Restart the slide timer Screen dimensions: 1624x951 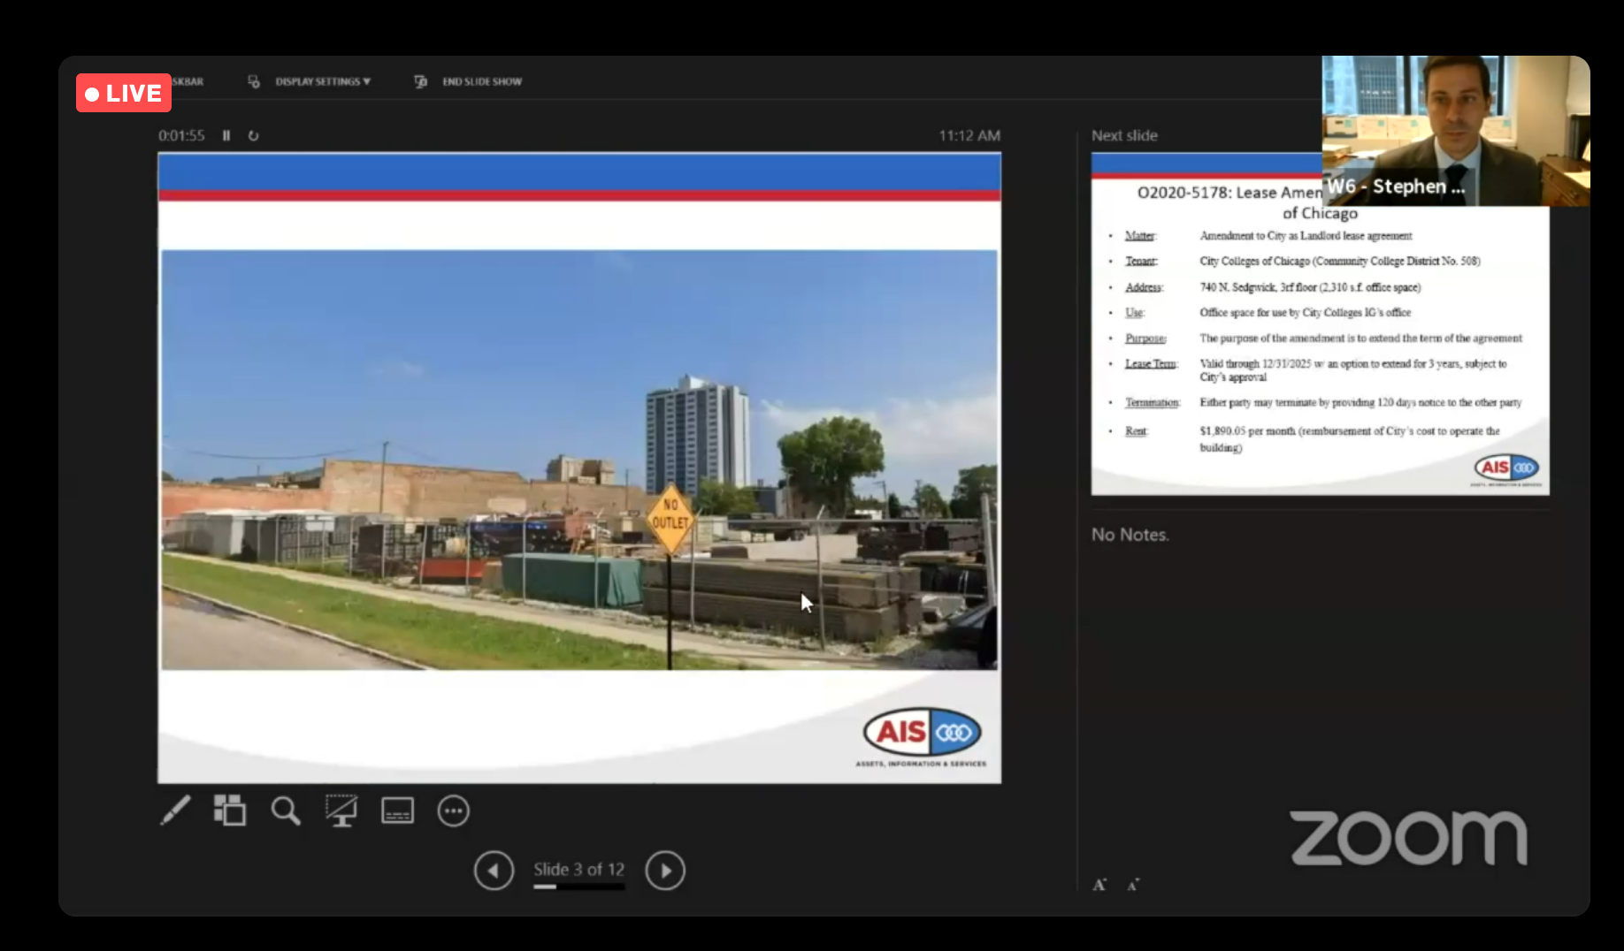click(253, 135)
